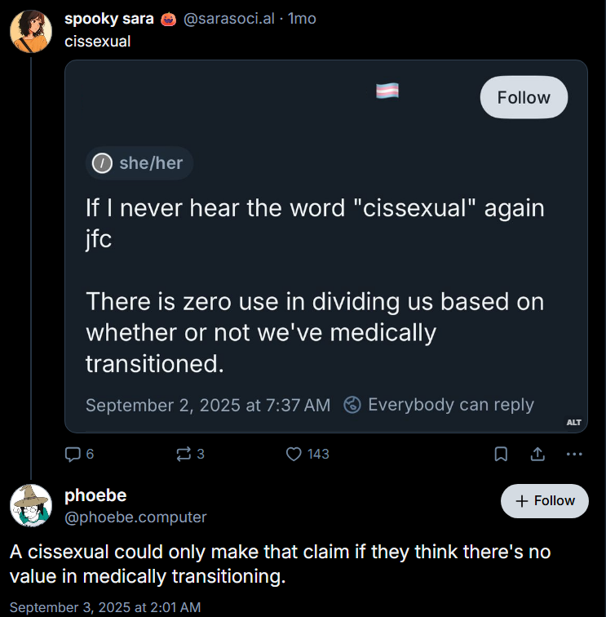Follow phoebe with the + Follow button
606x617 pixels.
pos(544,501)
